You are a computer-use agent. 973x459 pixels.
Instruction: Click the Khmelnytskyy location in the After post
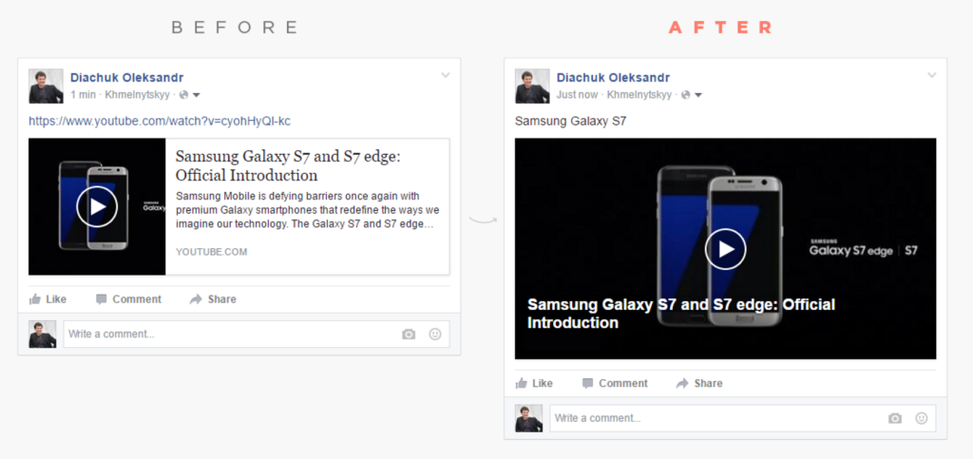point(639,95)
